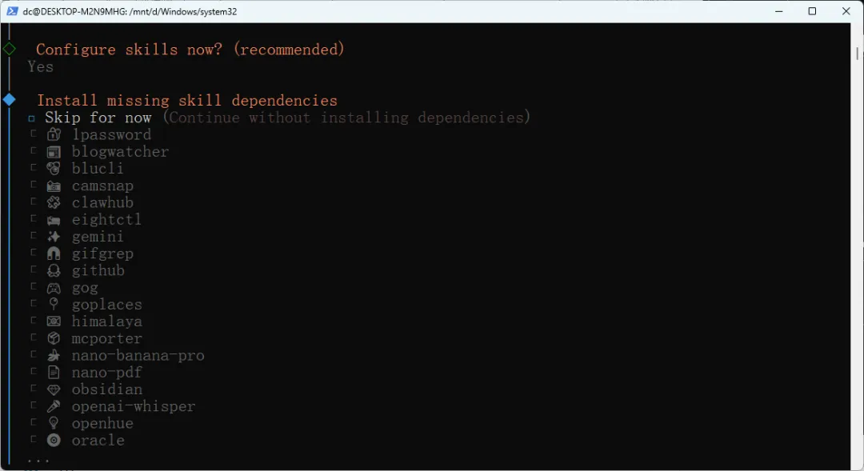Click the Skip for now label
The image size is (864, 471).
pos(98,118)
